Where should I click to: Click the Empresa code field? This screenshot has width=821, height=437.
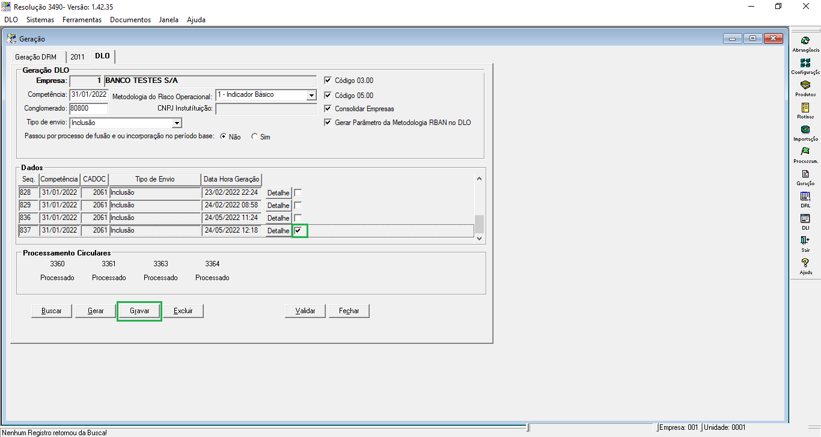tap(87, 81)
